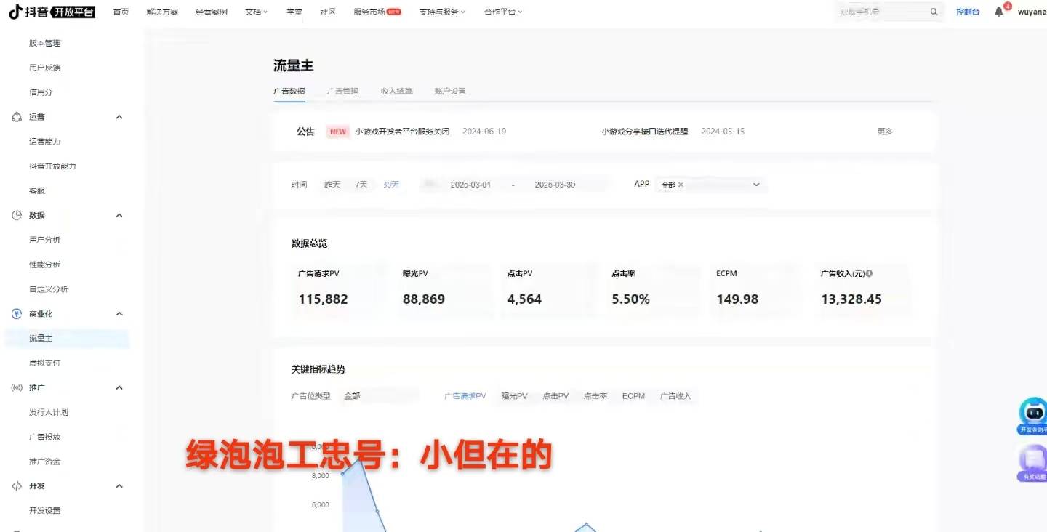Remove the 全部 tag in APP selector
The height and width of the screenshot is (532, 1047).
tap(681, 185)
